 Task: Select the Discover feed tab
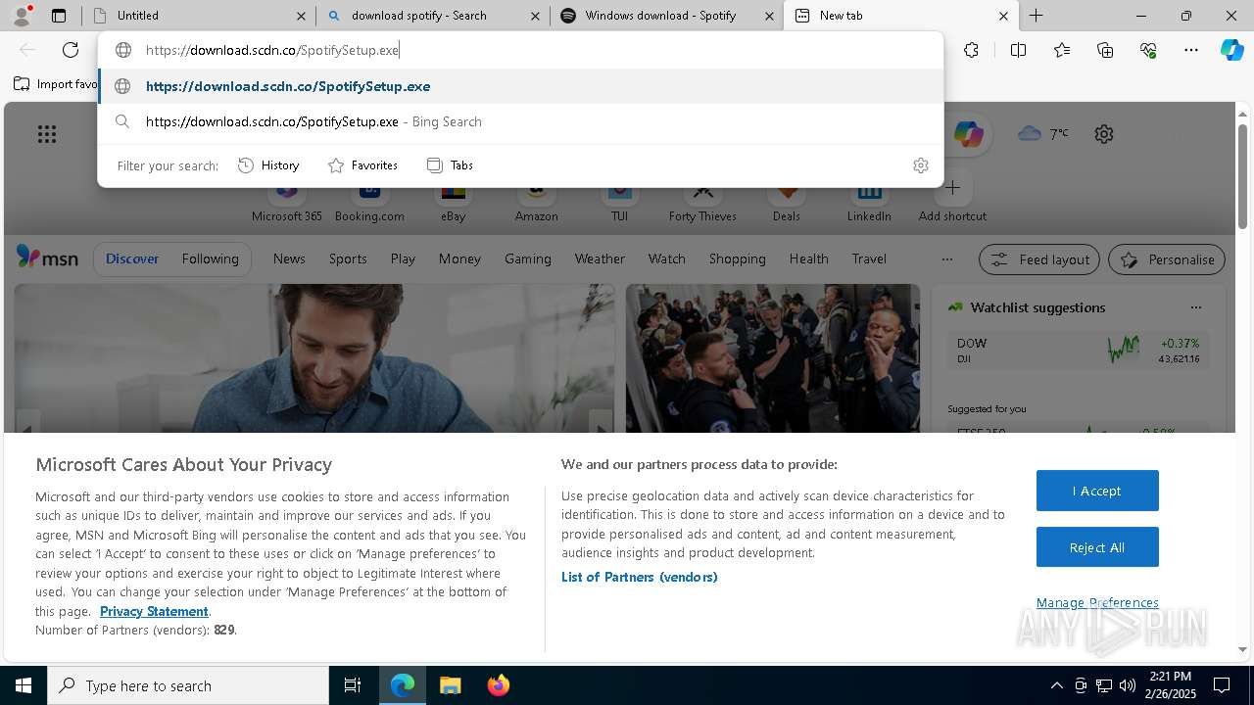tap(132, 259)
